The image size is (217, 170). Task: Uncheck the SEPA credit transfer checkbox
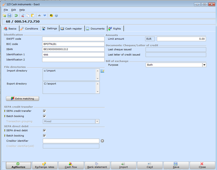click(x=44, y=111)
